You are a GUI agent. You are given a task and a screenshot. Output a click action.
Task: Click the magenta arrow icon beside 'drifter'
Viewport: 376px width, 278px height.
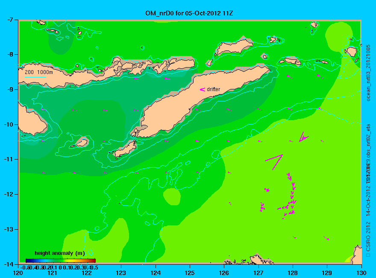[x=203, y=89]
